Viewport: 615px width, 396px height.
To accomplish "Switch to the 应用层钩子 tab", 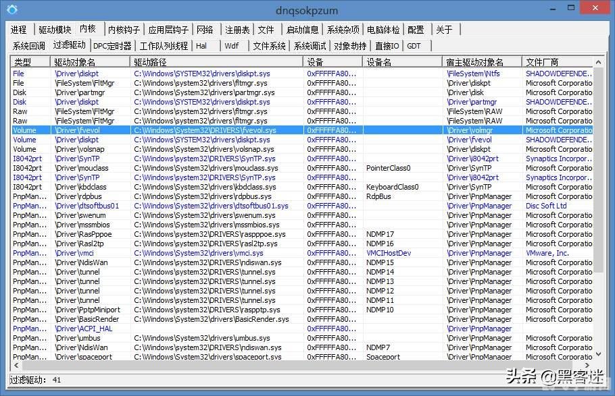I will pyautogui.click(x=168, y=30).
